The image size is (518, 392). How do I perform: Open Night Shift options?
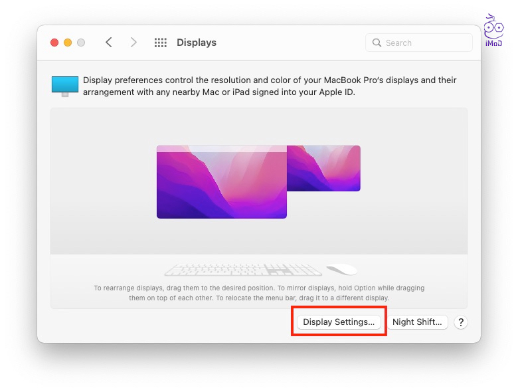[x=417, y=322]
